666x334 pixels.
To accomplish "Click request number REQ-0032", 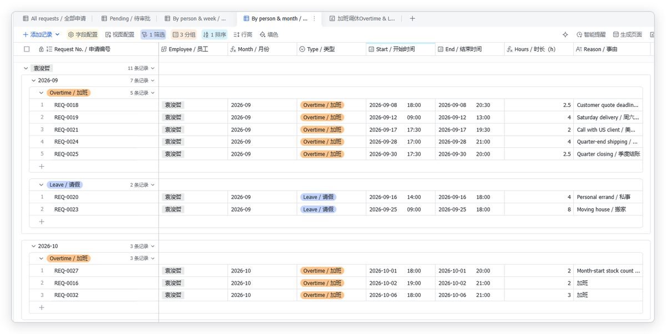I will 66,295.
